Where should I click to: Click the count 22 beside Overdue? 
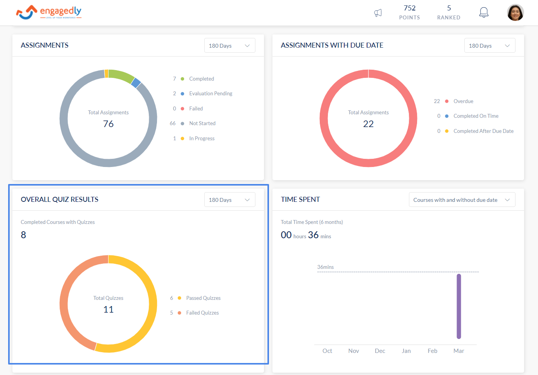437,101
